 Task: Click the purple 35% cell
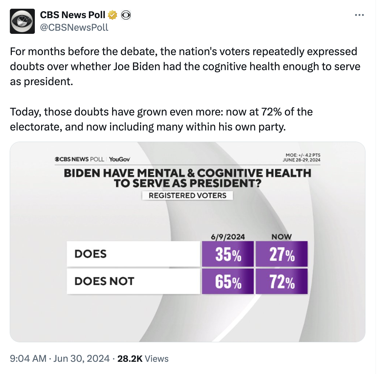[x=228, y=254]
